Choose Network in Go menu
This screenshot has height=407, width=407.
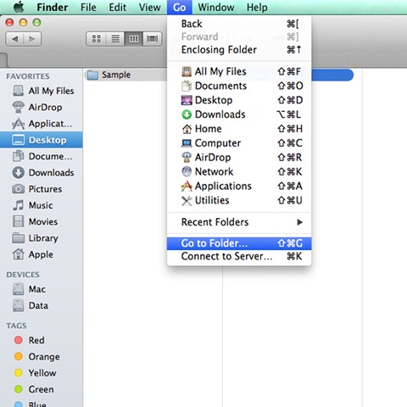tap(239, 171)
